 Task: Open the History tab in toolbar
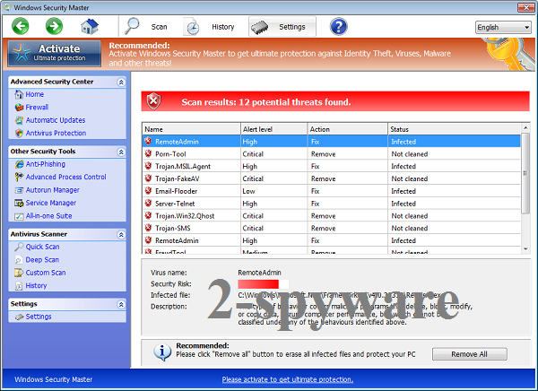click(223, 27)
